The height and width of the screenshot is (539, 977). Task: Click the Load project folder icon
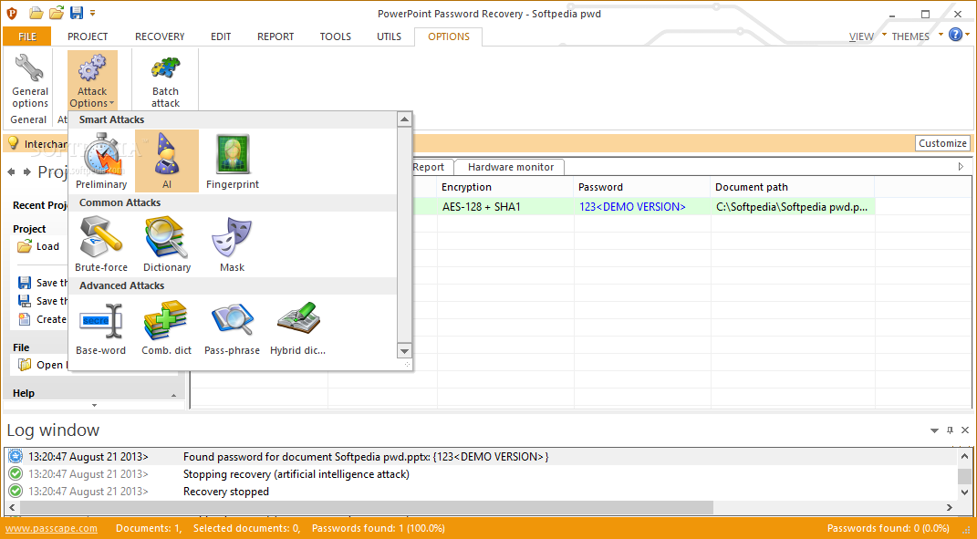(x=25, y=247)
